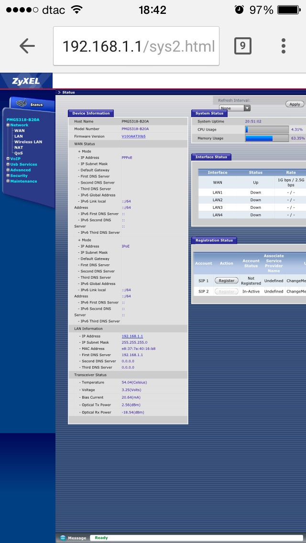This screenshot has height=543, width=306.
Task: Expand the Usb Services section
Action: [x=8, y=164]
